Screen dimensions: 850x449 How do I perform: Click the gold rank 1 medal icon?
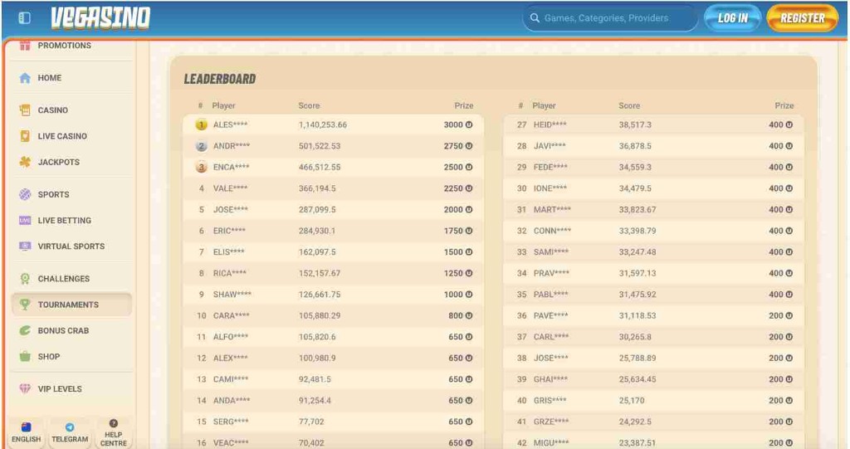pos(201,124)
